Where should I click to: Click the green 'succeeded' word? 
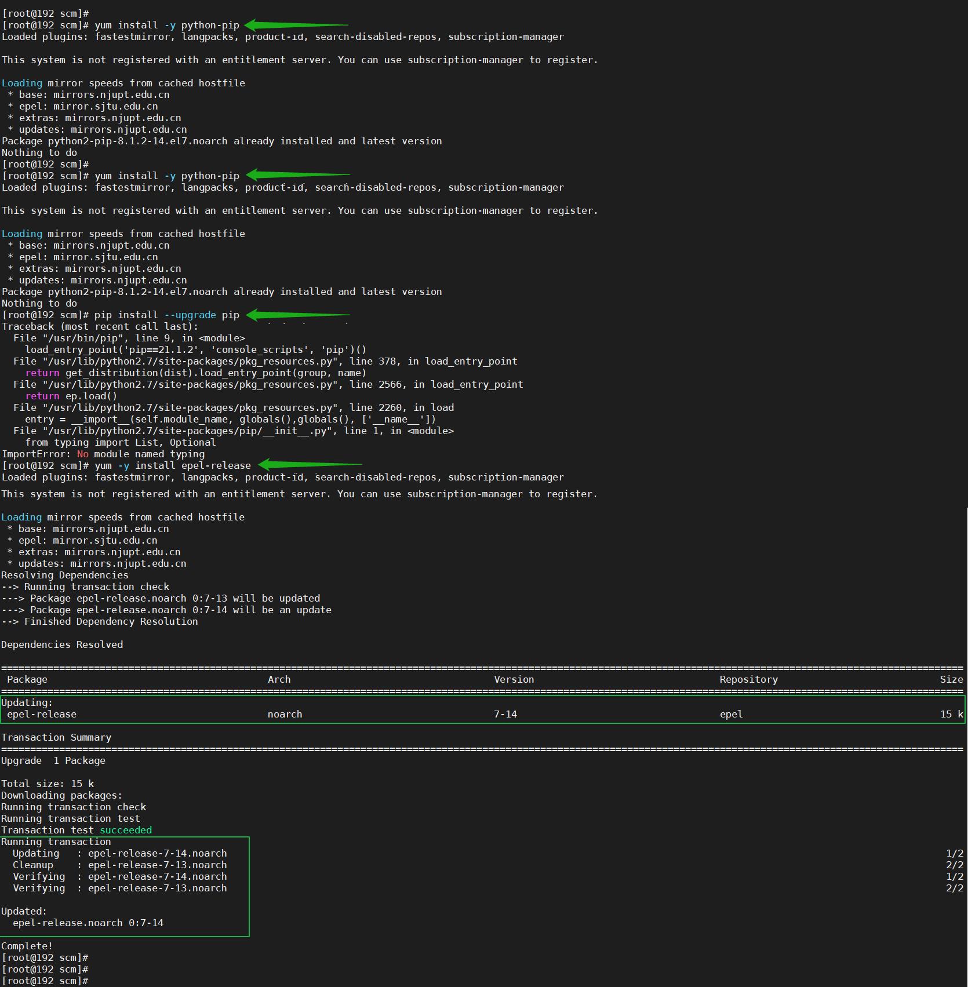(x=126, y=830)
